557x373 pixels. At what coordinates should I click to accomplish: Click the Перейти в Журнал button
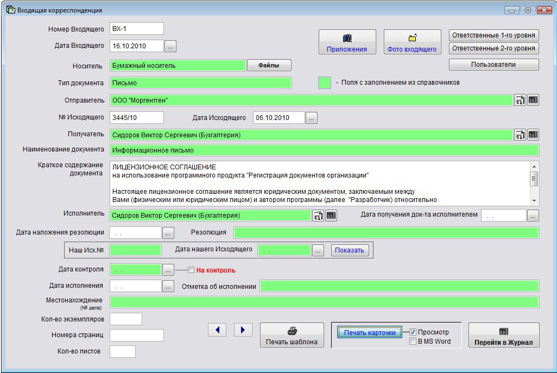pyautogui.click(x=504, y=336)
